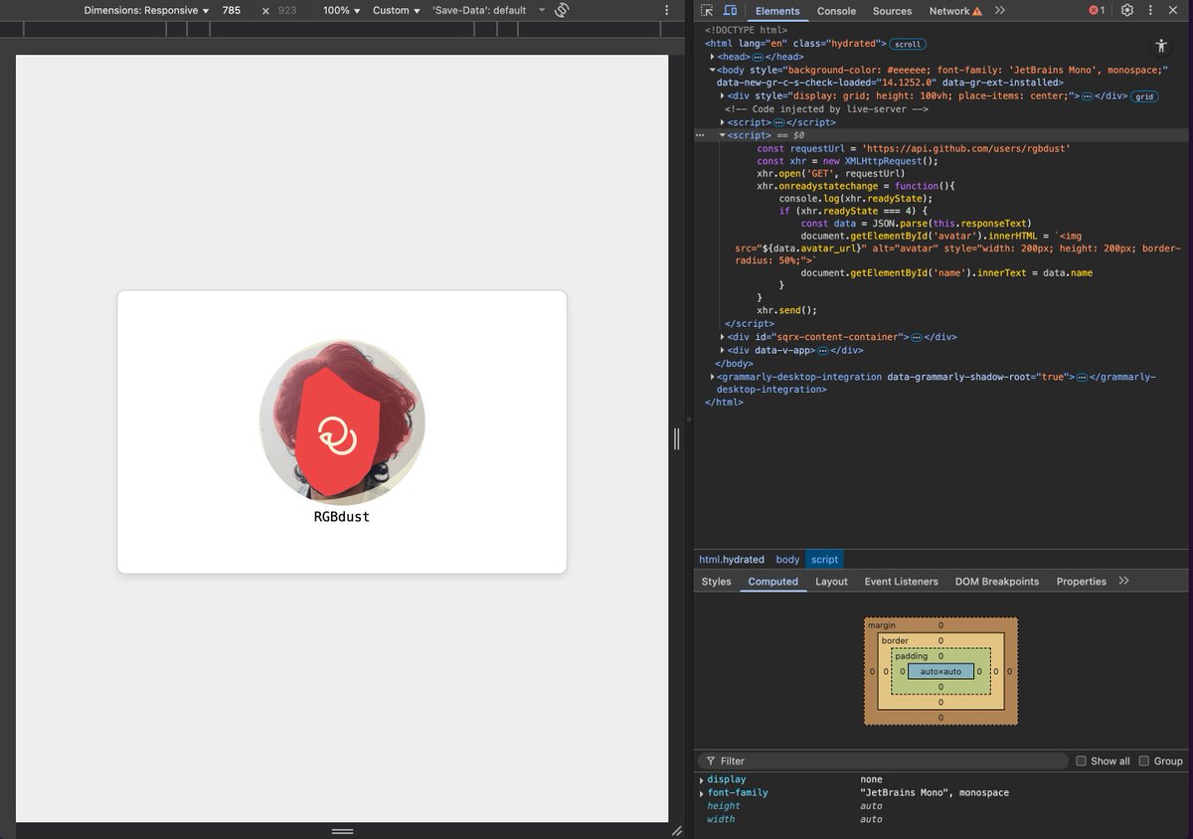
Task: Open the Properties tab
Action: (1081, 582)
